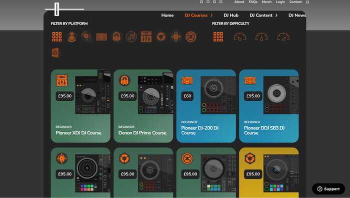The height and width of the screenshot is (198, 350).
Task: Select the all-difficulties grid filter icon
Action: click(218, 37)
